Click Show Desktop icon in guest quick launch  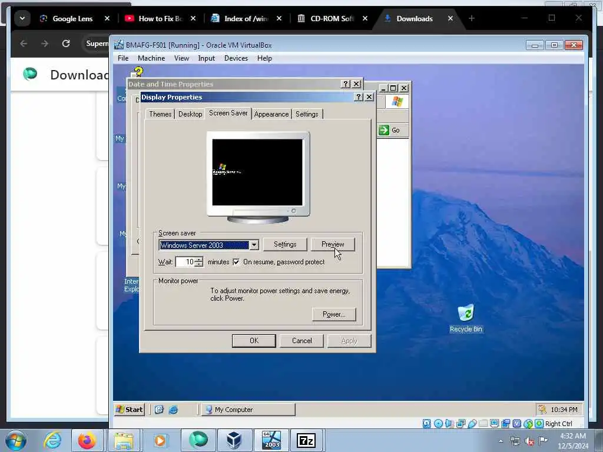coord(159,410)
